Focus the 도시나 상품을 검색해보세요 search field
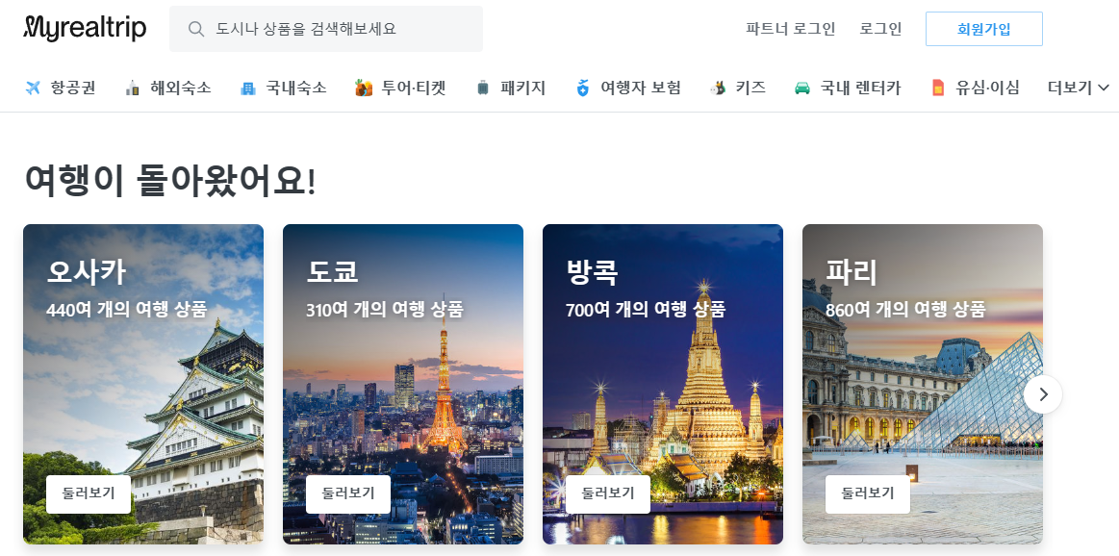This screenshot has width=1119, height=556. (326, 29)
